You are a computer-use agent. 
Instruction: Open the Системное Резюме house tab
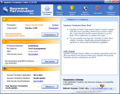[47, 10]
